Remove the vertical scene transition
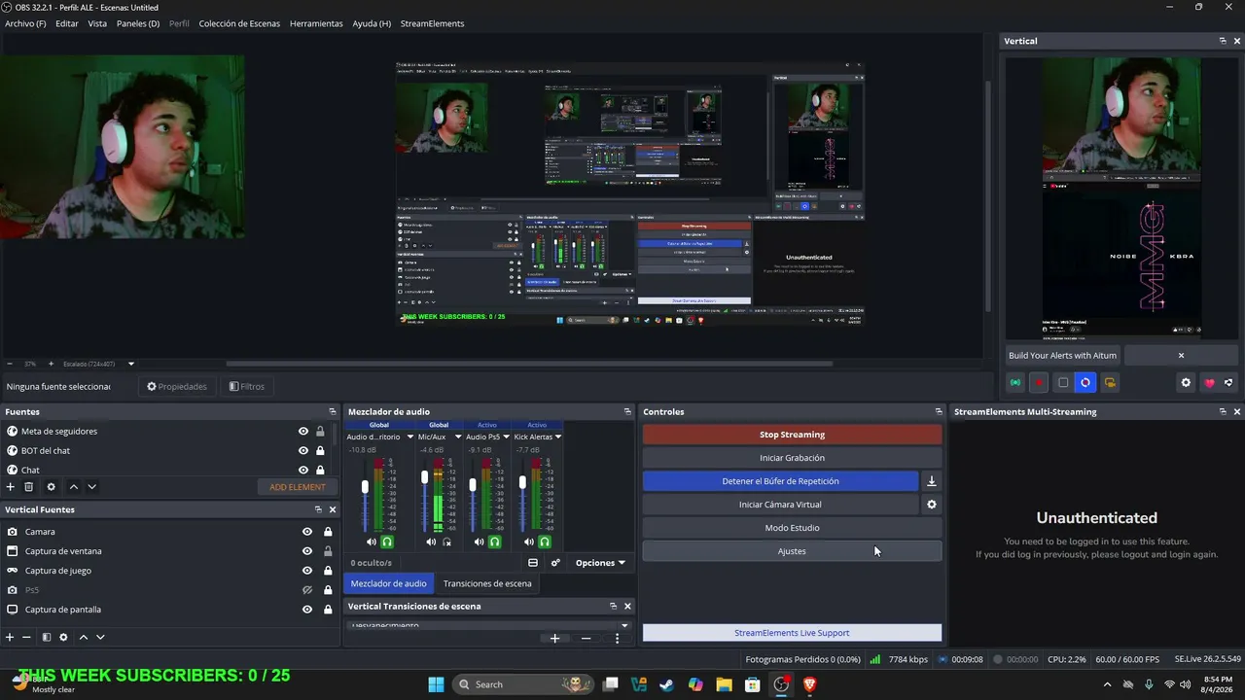 pos(586,638)
